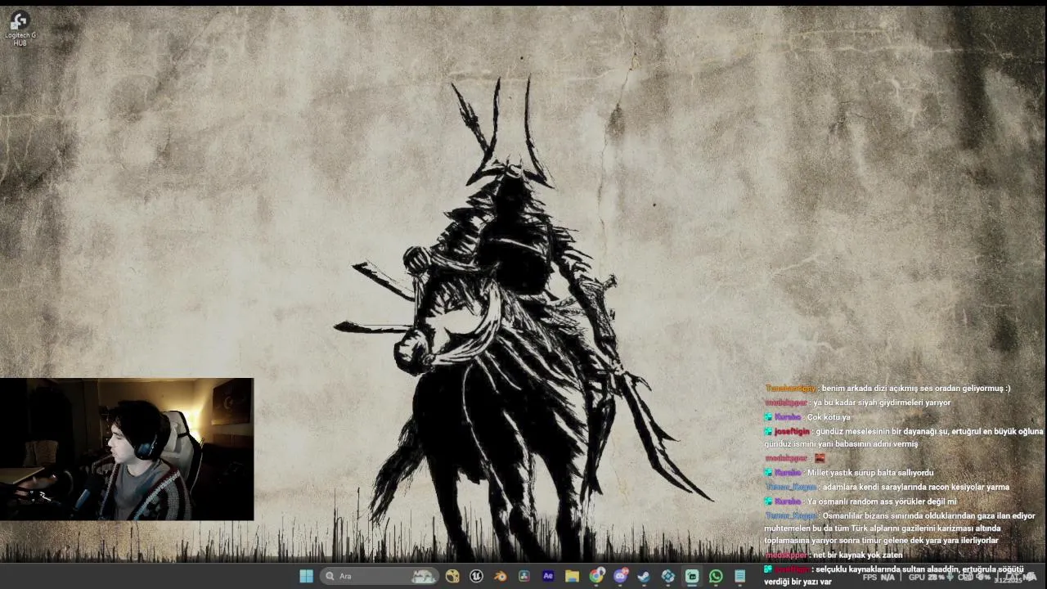Open Discord from the taskbar
1047x589 pixels.
point(620,576)
